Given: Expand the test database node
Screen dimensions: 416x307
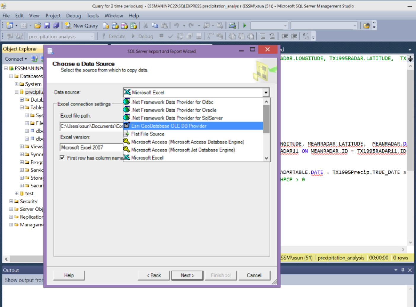Looking at the screenshot, I should (17, 193).
